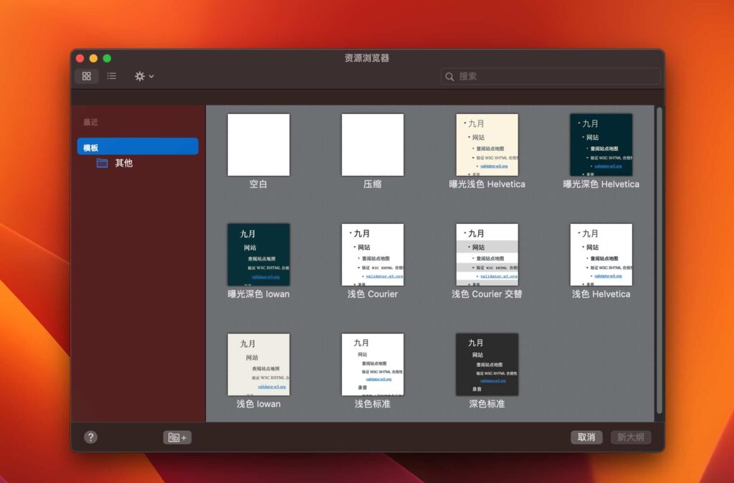
Task: Expand the gear menu chevron
Action: tap(151, 77)
